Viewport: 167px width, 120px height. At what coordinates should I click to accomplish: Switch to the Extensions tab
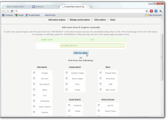pos(45,7)
